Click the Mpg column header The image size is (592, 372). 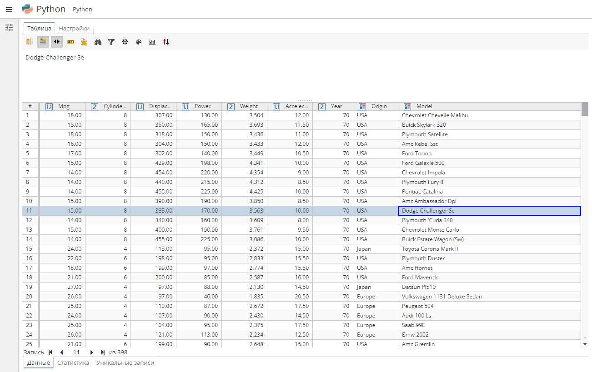[63, 106]
